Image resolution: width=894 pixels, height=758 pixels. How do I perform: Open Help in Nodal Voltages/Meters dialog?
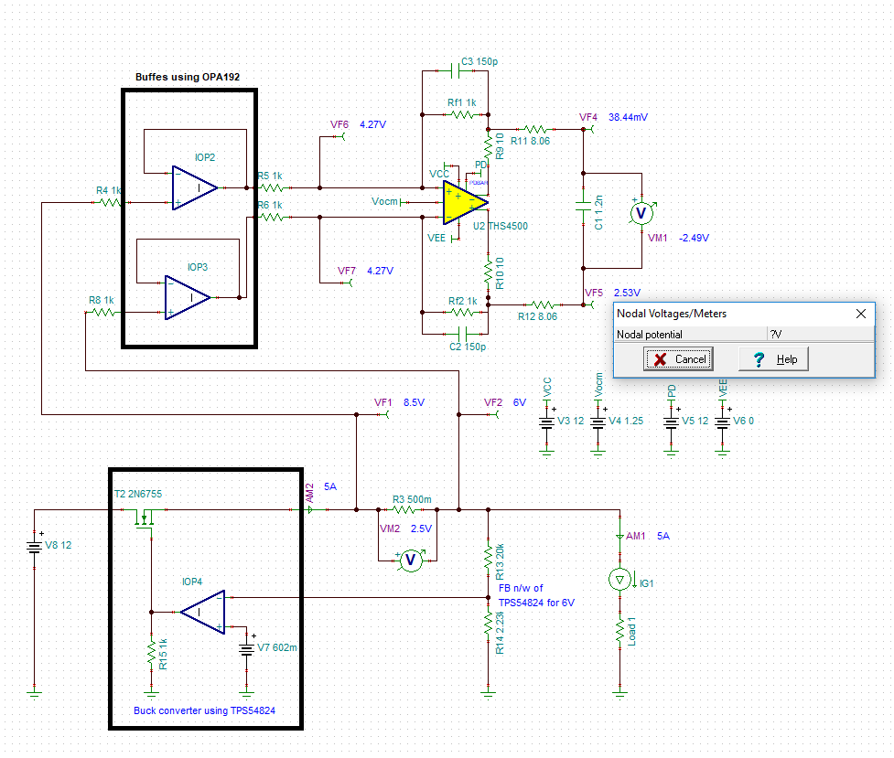(774, 359)
